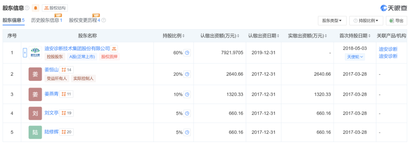The width and height of the screenshot is (411, 146).
Task: Click pie chart icon next to 10%
Action: 187,94
